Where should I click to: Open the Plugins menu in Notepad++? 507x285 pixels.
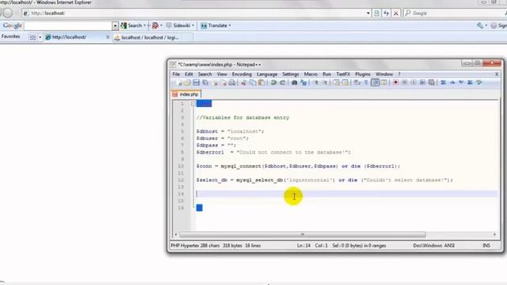(363, 74)
